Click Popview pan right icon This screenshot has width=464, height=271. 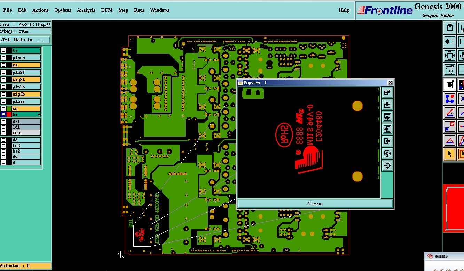387,141
